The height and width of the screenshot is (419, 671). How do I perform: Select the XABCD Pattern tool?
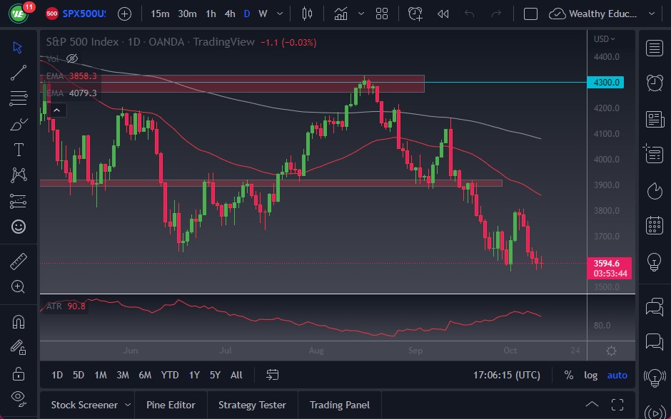coord(18,175)
